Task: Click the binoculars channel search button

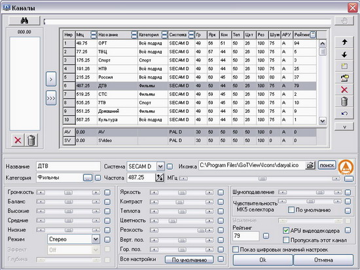Action: [x=24, y=21]
